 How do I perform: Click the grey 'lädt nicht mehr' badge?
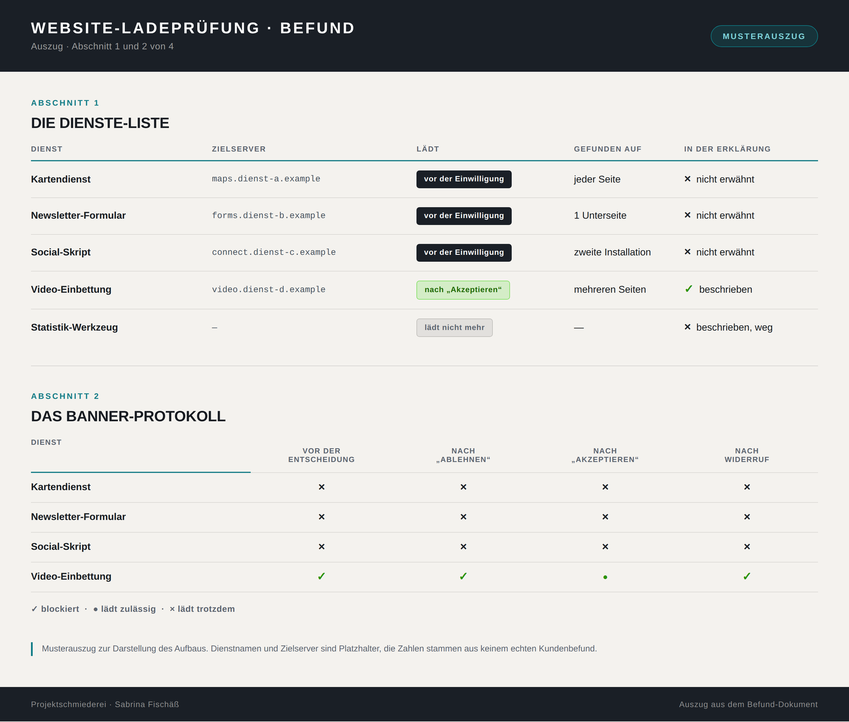(454, 328)
